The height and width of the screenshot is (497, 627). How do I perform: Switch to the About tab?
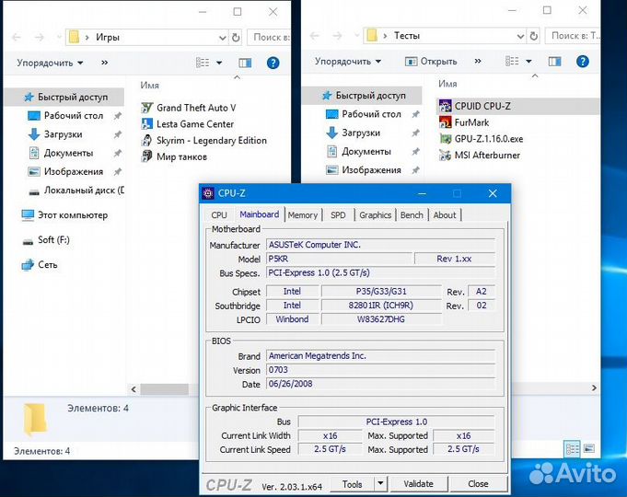tap(445, 215)
